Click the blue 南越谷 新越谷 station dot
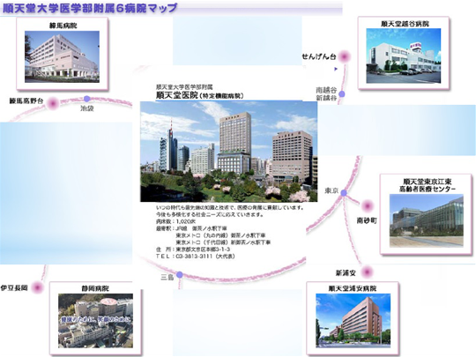This screenshot has width=476, height=357. (342, 94)
